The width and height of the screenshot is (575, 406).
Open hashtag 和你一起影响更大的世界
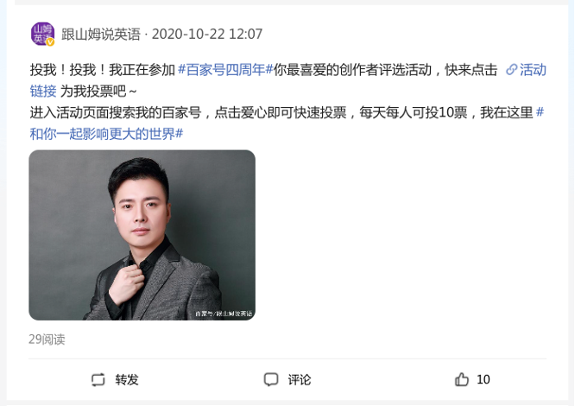tap(106, 134)
